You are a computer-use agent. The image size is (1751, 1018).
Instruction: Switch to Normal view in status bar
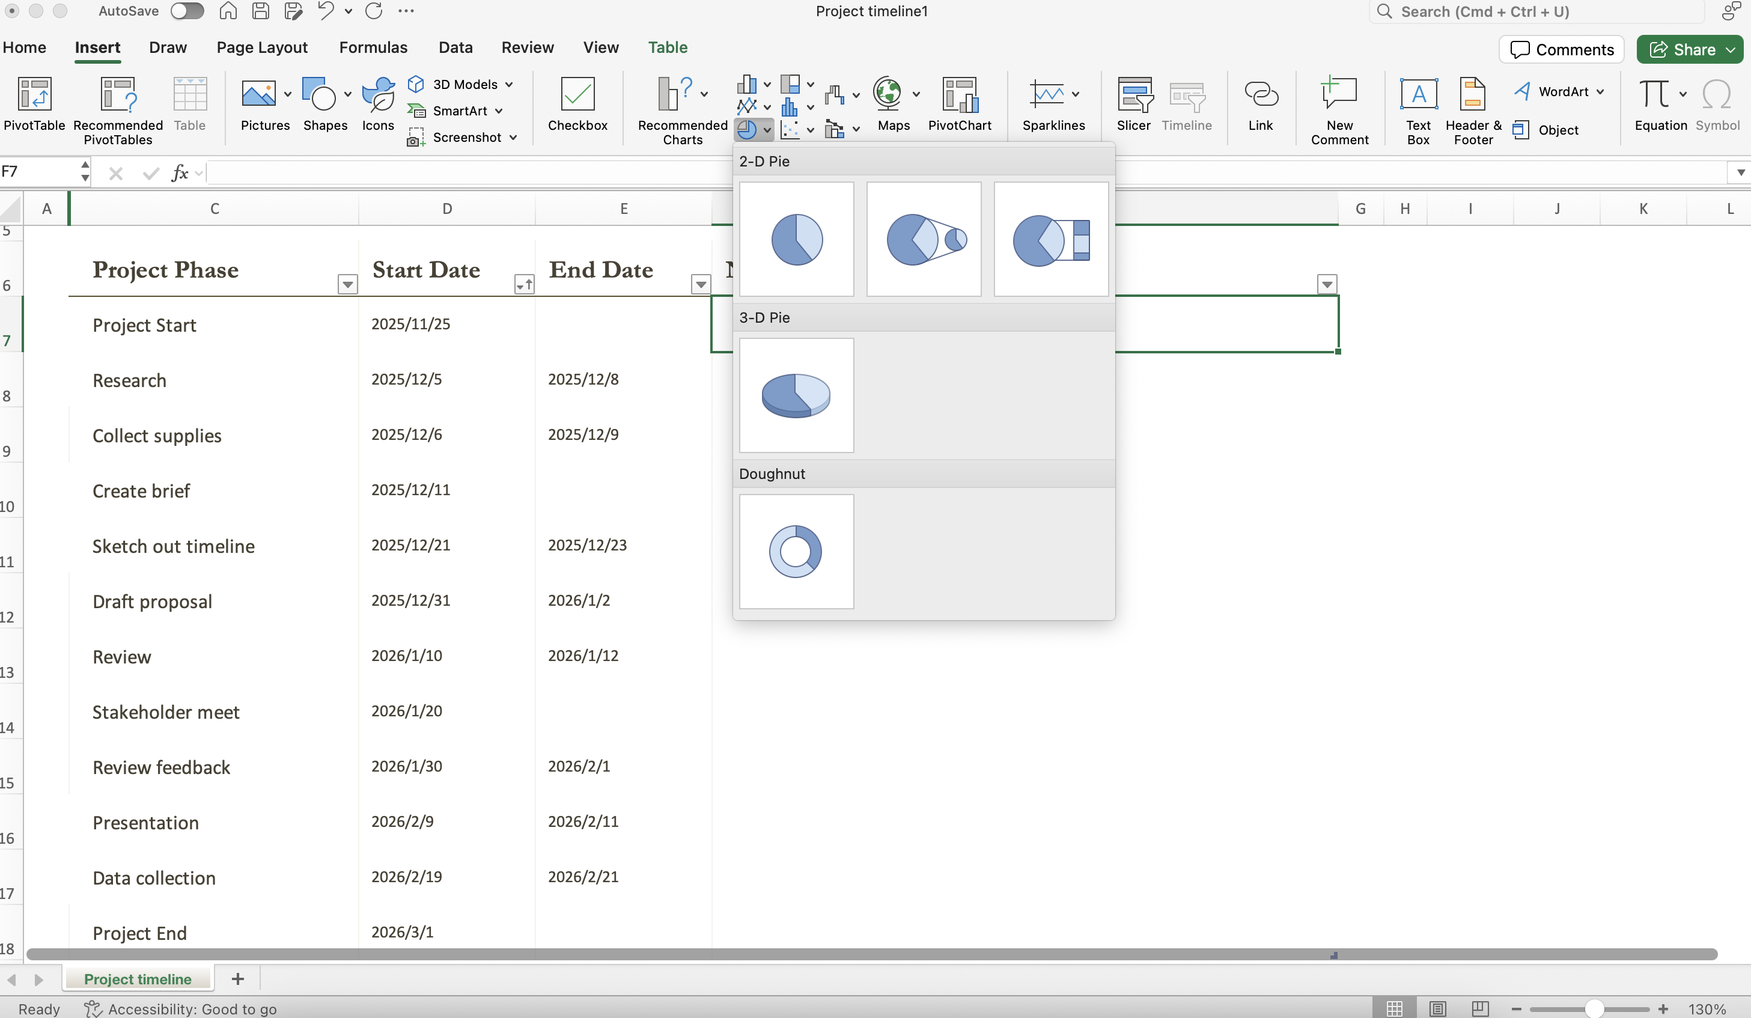point(1394,1008)
